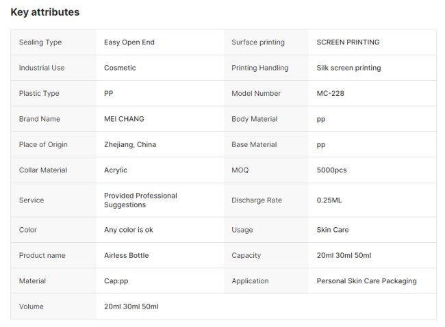Click the Base Material label
Screen dimensions: 445x327
point(254,145)
